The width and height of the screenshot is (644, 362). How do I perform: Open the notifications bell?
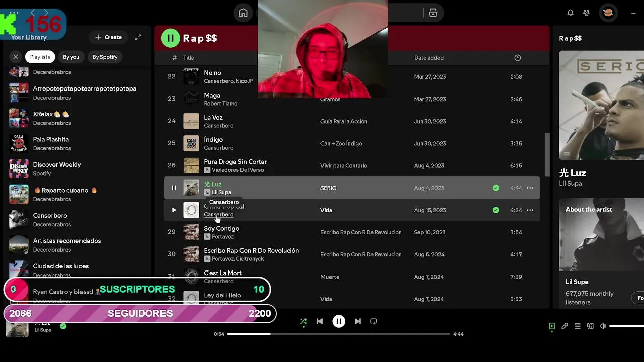570,13
